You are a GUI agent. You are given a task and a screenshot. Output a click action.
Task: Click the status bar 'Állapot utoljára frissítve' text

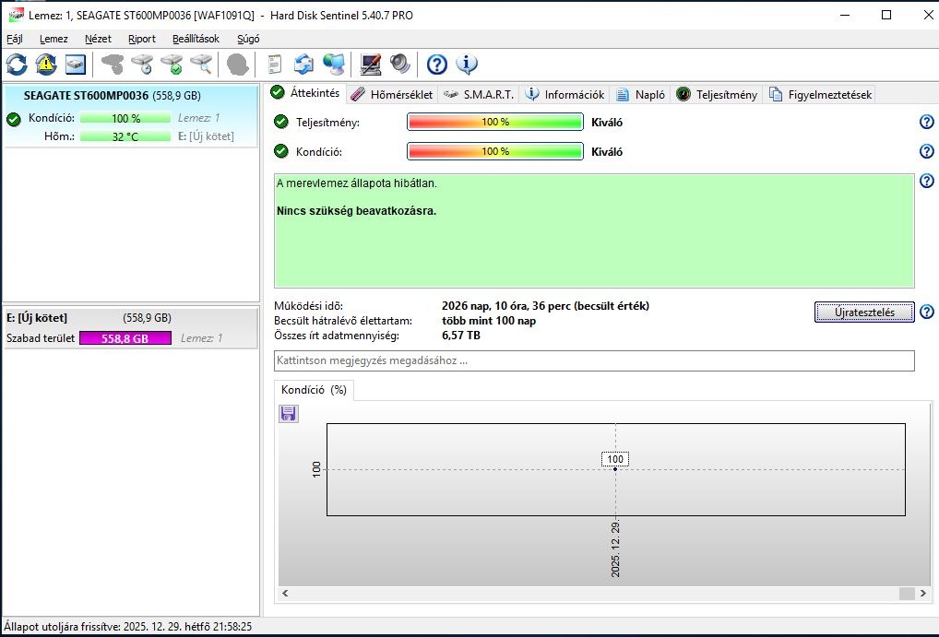tap(127, 627)
